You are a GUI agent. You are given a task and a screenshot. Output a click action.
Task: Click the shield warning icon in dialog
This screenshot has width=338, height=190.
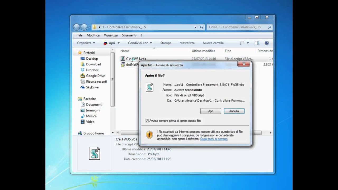pos(149,135)
